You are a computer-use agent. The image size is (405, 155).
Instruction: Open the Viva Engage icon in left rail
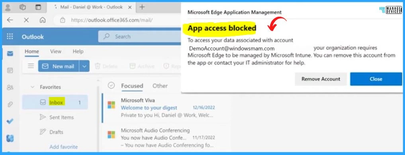click(10, 138)
